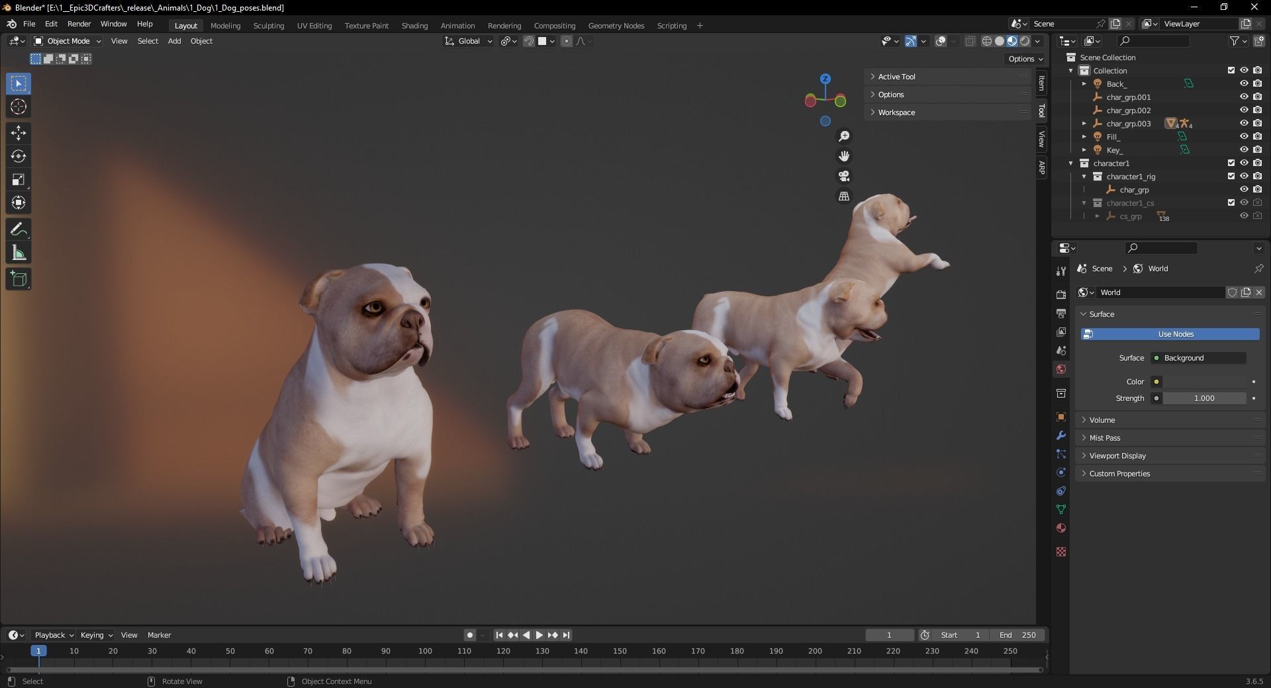1271x688 pixels.
Task: Choose the Select Box tool
Action: [x=19, y=83]
